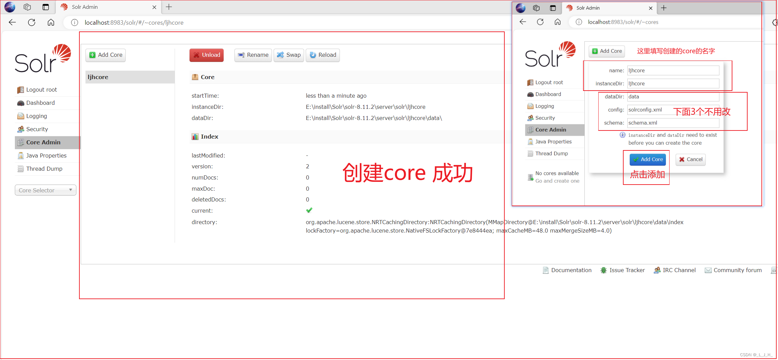Click the schema input field

coord(673,123)
